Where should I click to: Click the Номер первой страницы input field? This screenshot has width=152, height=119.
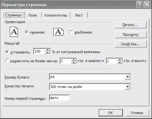(59, 98)
